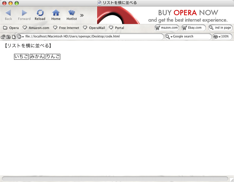Click the いちご list item

point(21,56)
